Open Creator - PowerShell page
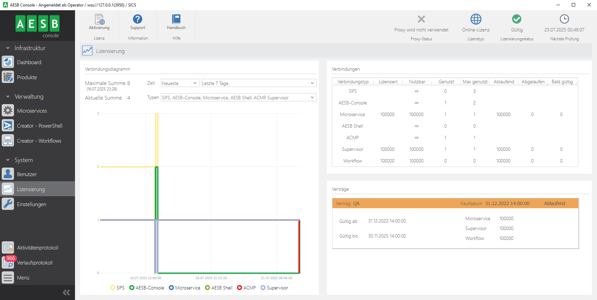 pyautogui.click(x=40, y=126)
